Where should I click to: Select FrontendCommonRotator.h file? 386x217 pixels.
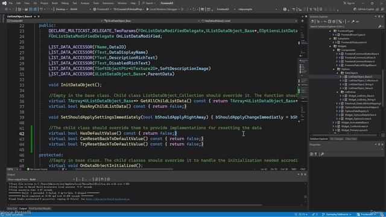[359, 61]
